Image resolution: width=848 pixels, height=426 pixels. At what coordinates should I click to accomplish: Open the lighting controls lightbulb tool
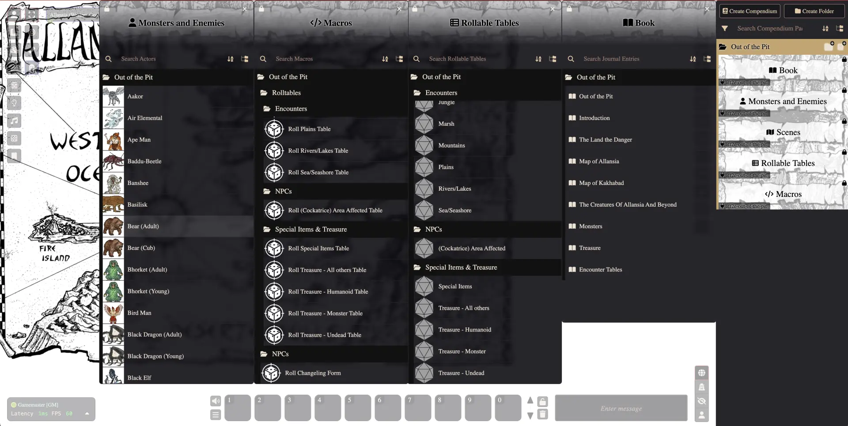pos(14,103)
